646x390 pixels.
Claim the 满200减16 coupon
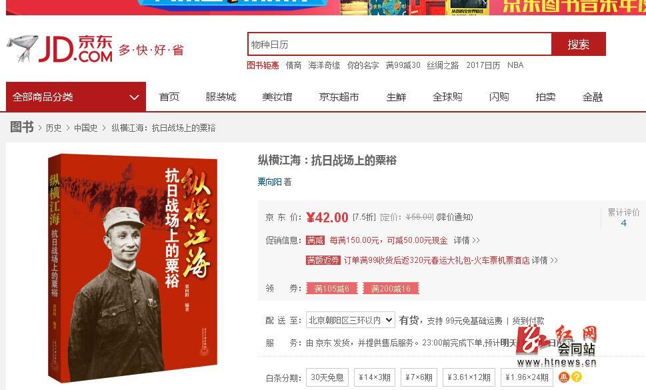(x=391, y=288)
